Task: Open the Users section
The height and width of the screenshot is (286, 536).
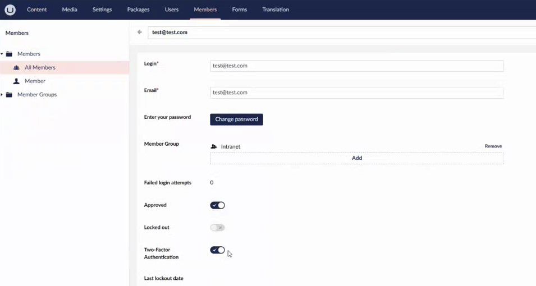Action: (x=172, y=10)
